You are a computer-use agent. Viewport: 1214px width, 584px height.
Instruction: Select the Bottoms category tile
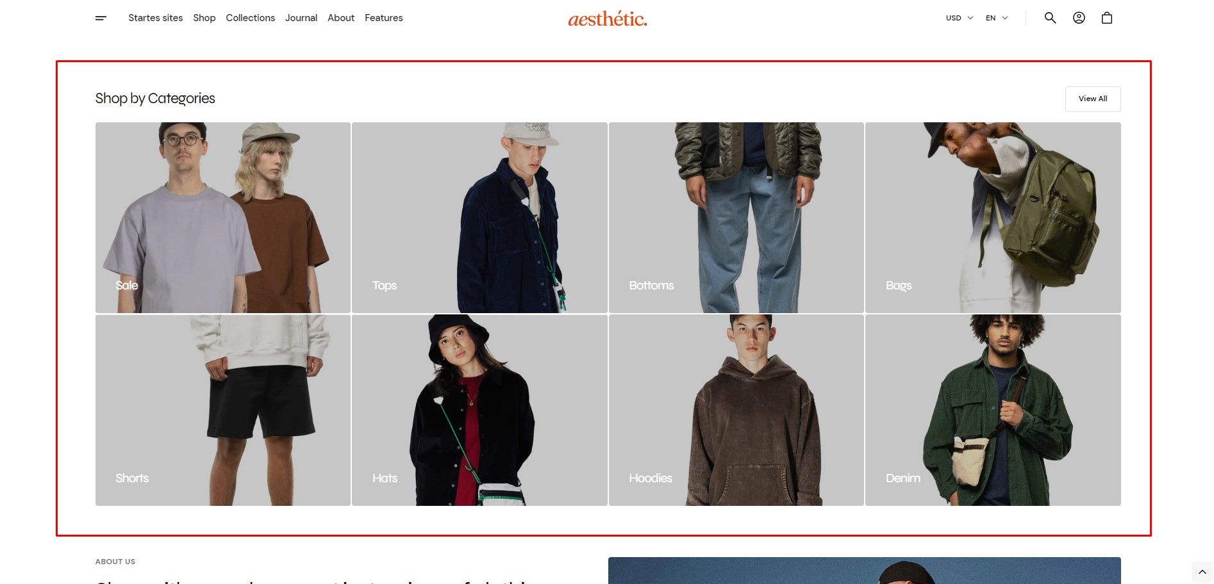tap(736, 218)
